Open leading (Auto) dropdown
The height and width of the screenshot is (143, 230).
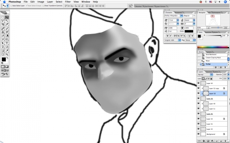click(x=194, y=20)
